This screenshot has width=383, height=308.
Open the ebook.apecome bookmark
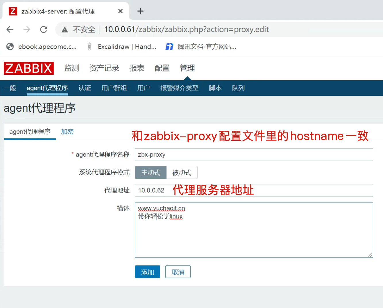(x=42, y=47)
